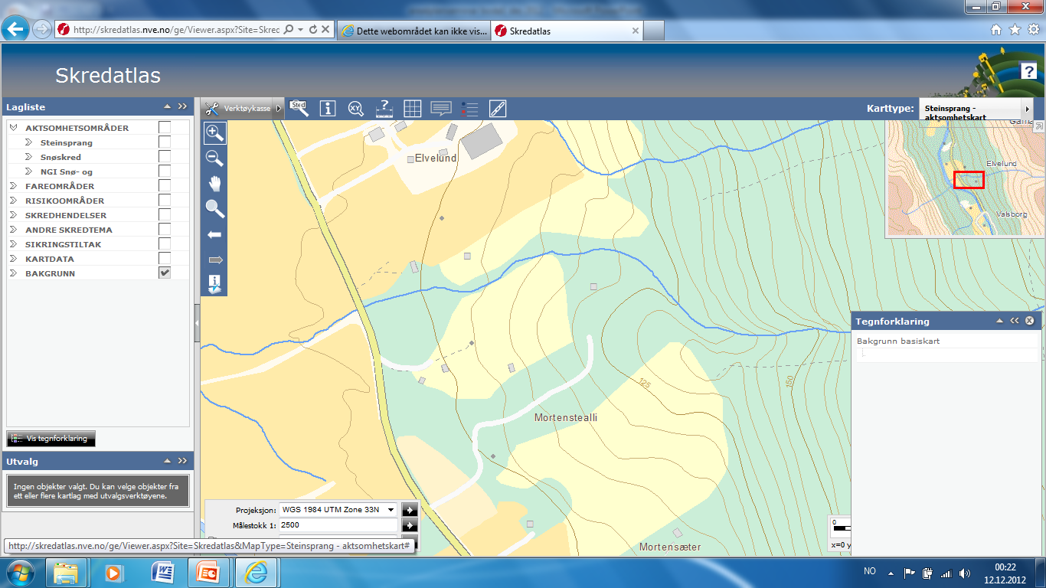The height and width of the screenshot is (588, 1046).
Task: Expand the BAKGRUNN group
Action: click(x=14, y=273)
